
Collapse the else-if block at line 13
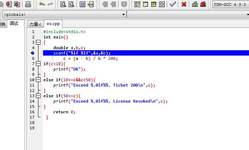[x=38, y=96]
